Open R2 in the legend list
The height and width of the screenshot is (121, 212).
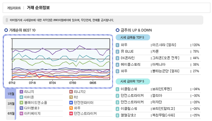click(76, 97)
